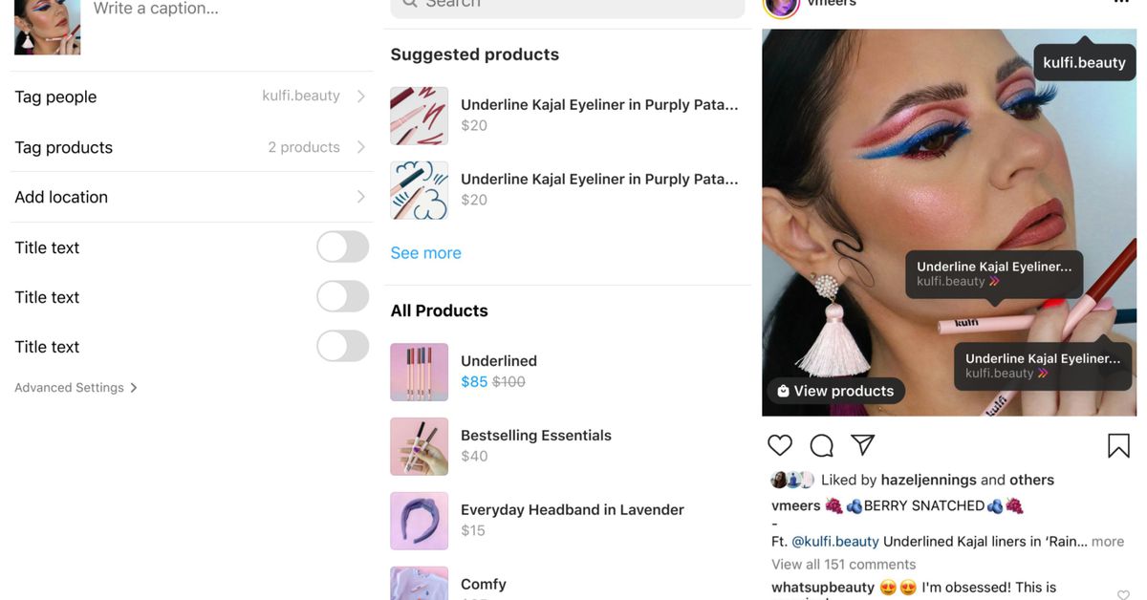Select Add location row
This screenshot has height=600, width=1147.
tap(191, 197)
